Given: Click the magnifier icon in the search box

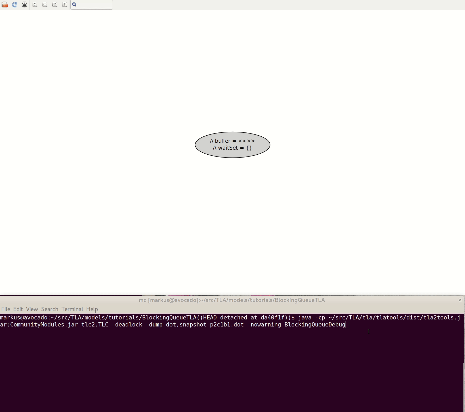Looking at the screenshot, I should 75,5.
